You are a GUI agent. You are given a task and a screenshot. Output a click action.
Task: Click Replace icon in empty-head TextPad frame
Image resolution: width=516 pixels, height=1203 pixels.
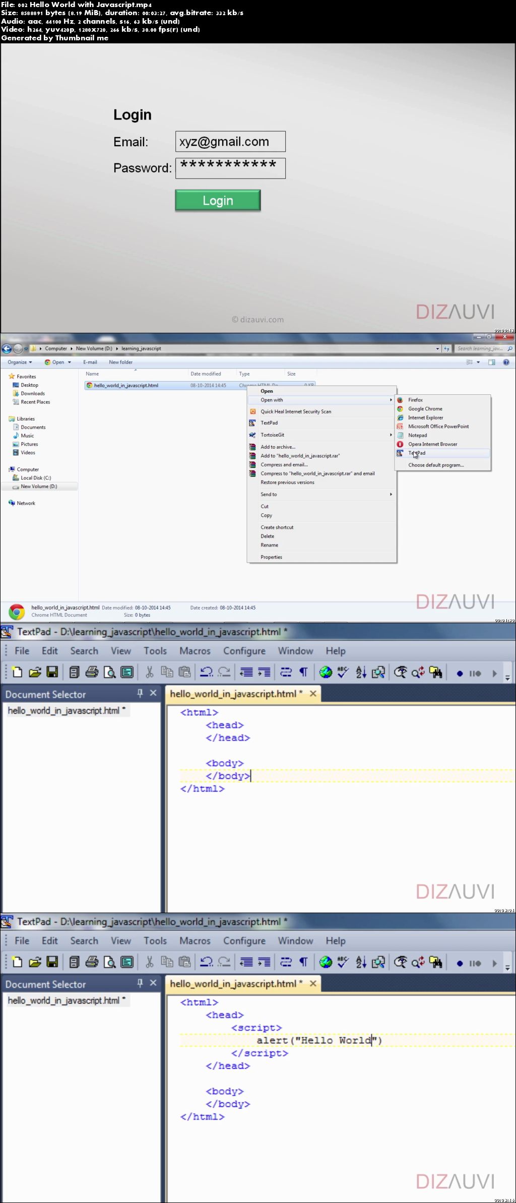[x=418, y=672]
